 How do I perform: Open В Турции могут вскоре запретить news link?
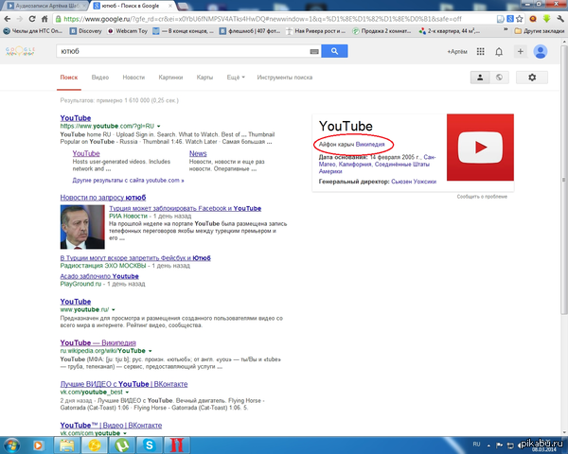(x=135, y=258)
